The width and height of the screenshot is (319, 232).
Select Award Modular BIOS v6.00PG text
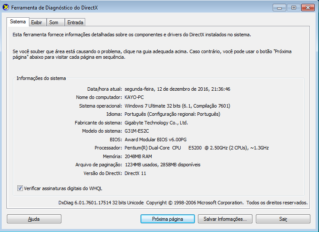coord(156,140)
